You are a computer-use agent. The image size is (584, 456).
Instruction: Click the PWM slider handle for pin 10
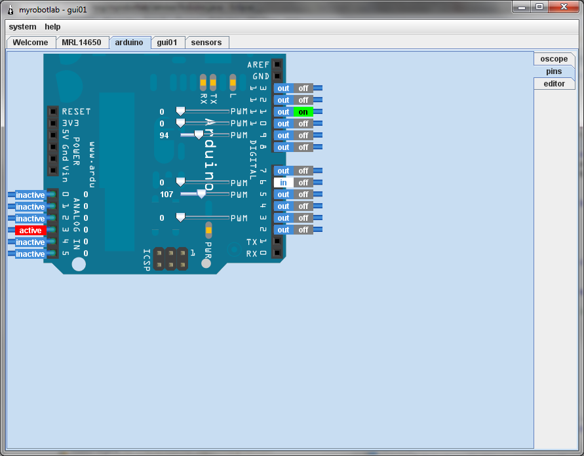pyautogui.click(x=180, y=123)
